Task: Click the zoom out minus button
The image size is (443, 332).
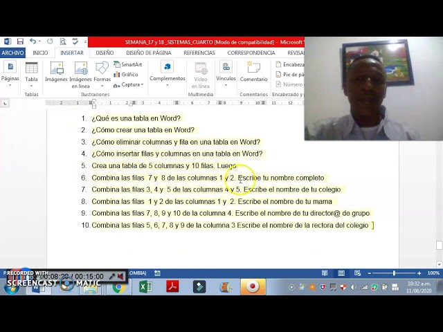Action: tap(369, 273)
